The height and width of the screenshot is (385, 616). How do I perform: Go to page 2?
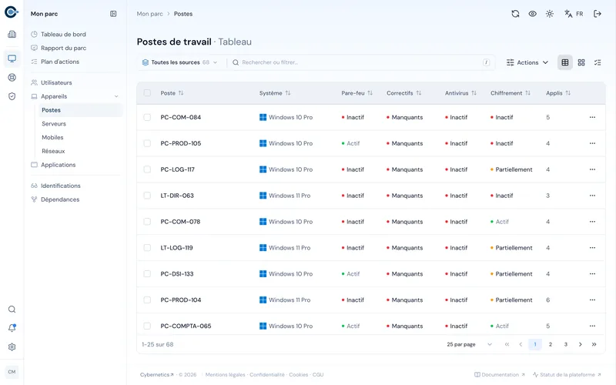[551, 344]
